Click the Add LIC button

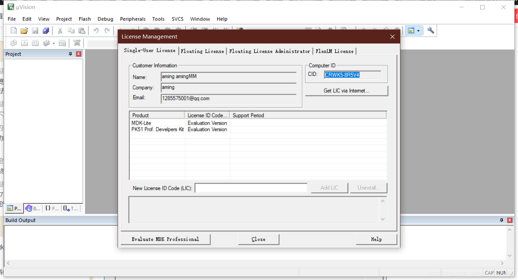(329, 188)
